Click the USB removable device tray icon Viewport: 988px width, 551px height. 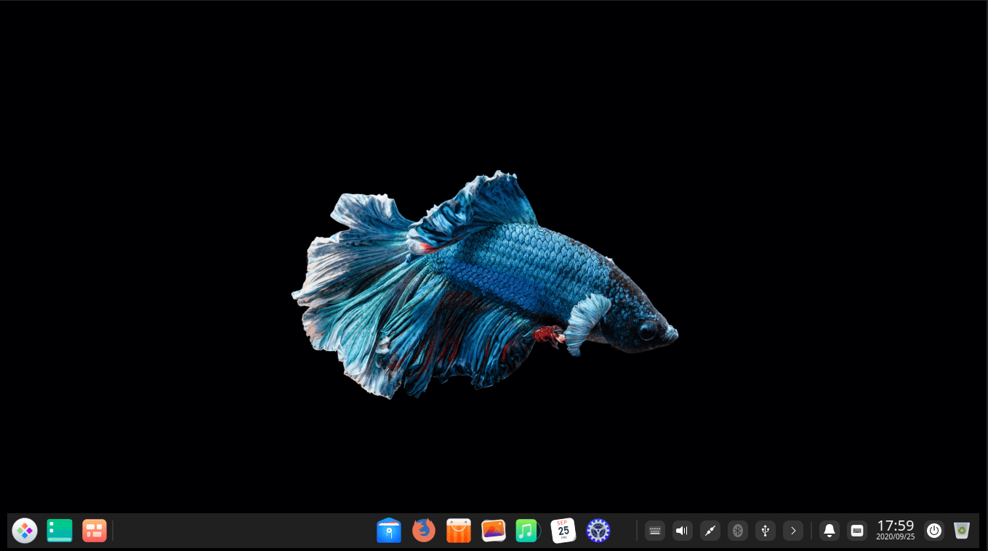click(x=765, y=531)
